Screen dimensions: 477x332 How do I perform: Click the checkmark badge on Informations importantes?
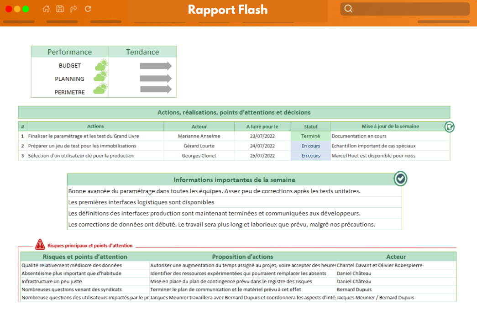tap(401, 179)
